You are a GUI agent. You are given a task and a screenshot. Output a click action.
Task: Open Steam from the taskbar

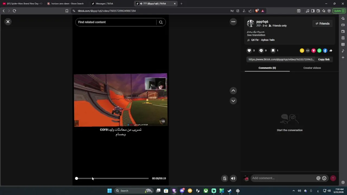229,191
